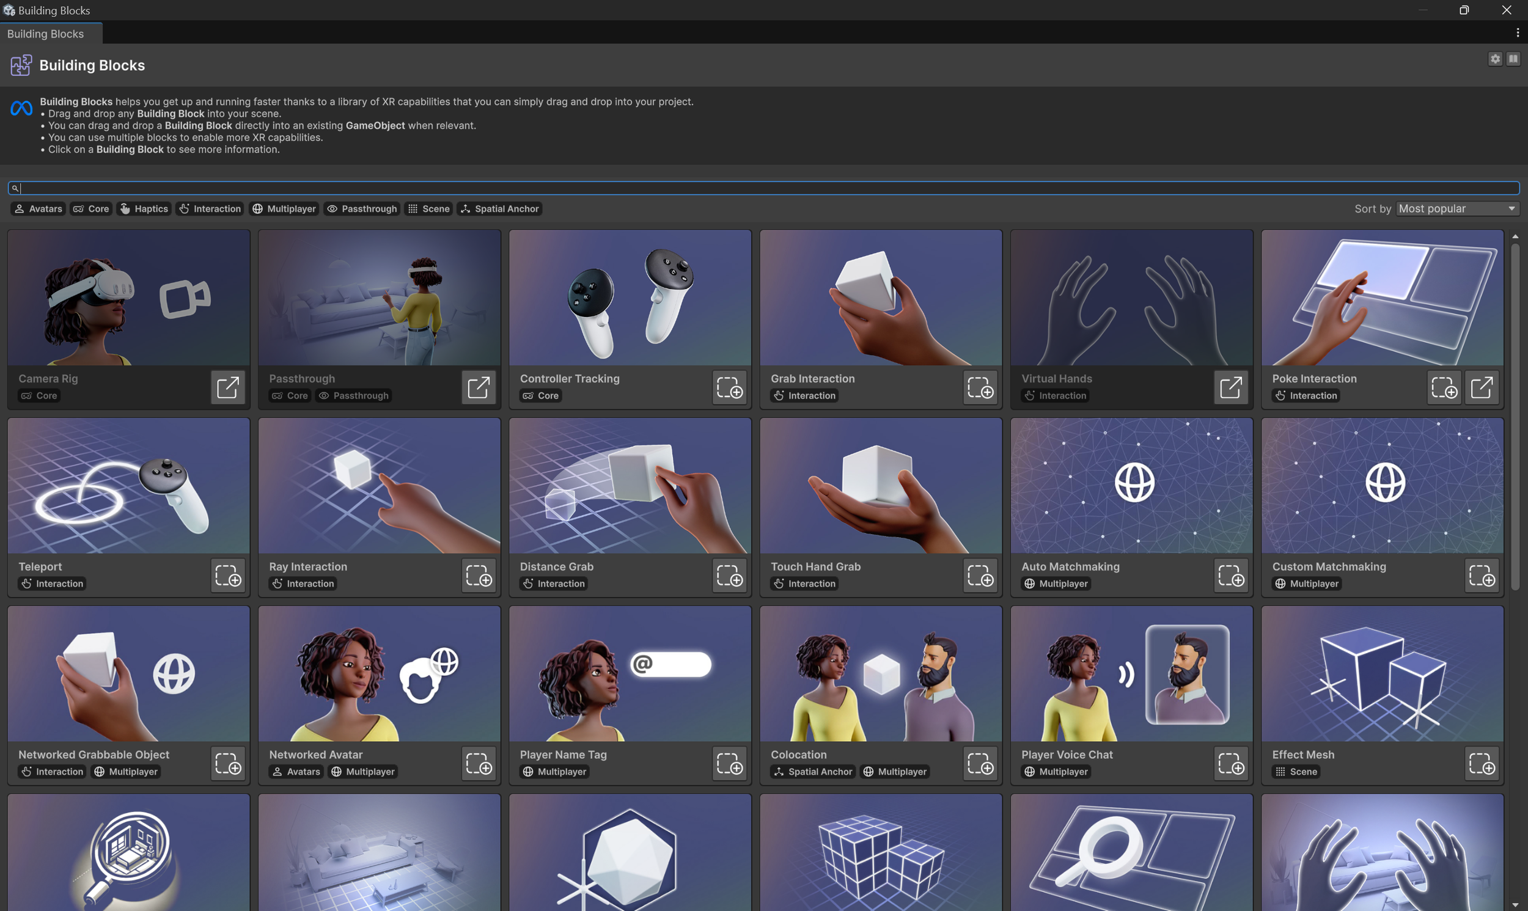The width and height of the screenshot is (1528, 911).
Task: Toggle the Passthrough tag filter
Action: point(362,209)
